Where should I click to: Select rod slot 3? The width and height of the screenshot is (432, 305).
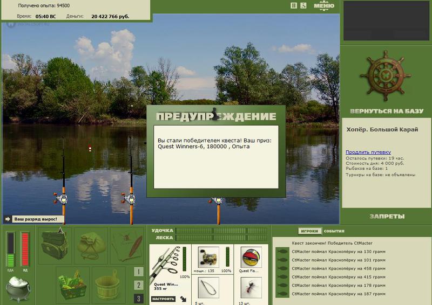[139, 299]
